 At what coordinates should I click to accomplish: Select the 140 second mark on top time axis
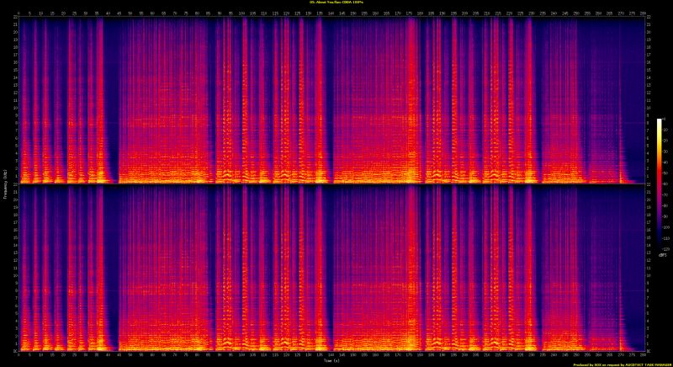click(x=329, y=13)
